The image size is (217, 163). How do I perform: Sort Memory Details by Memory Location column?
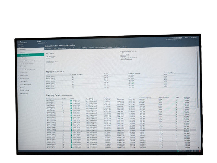51,99
